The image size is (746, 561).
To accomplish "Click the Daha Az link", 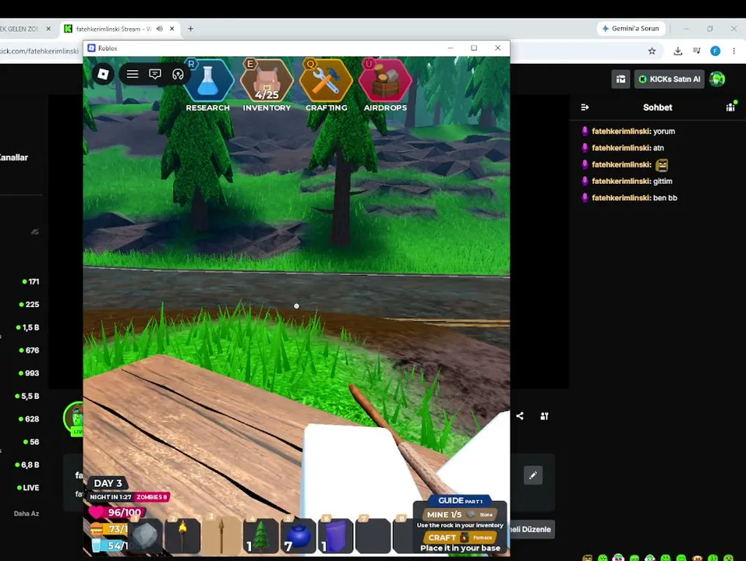I will pyautogui.click(x=27, y=513).
